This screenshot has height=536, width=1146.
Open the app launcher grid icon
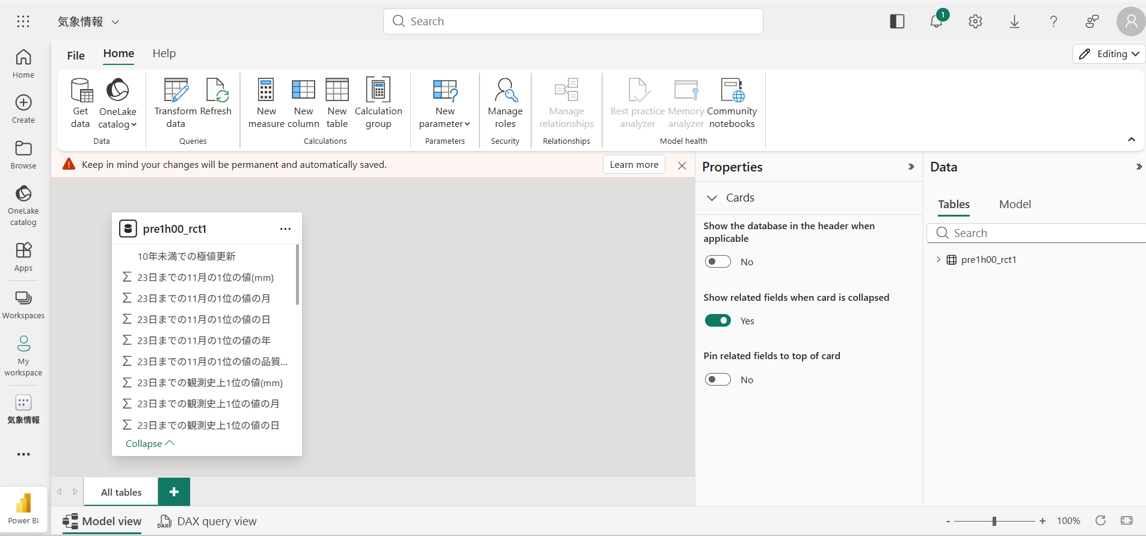pyautogui.click(x=23, y=22)
